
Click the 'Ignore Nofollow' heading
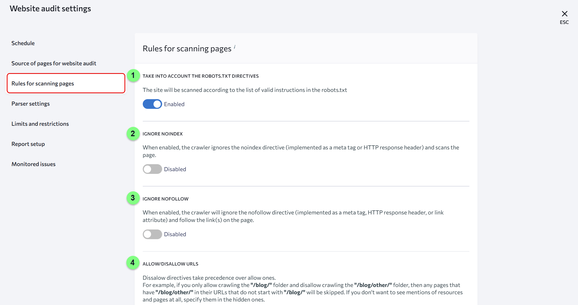(166, 199)
